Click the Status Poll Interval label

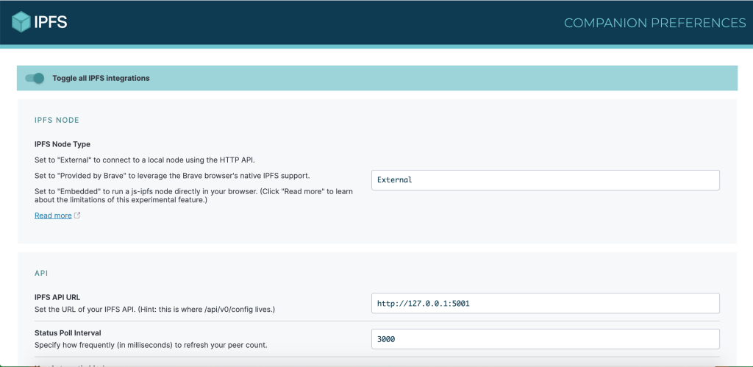tap(68, 333)
